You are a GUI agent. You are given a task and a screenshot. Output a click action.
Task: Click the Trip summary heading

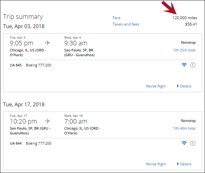pyautogui.click(x=23, y=17)
